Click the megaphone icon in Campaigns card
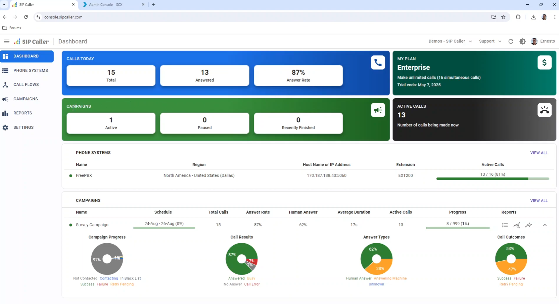This screenshot has width=559, height=304. coord(378,110)
